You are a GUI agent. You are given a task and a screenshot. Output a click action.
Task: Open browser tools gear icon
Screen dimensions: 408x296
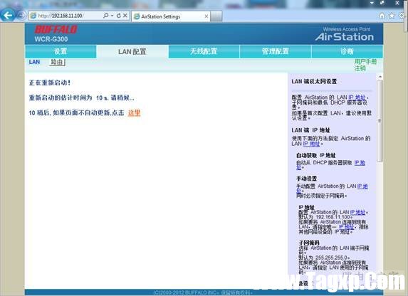(x=401, y=16)
